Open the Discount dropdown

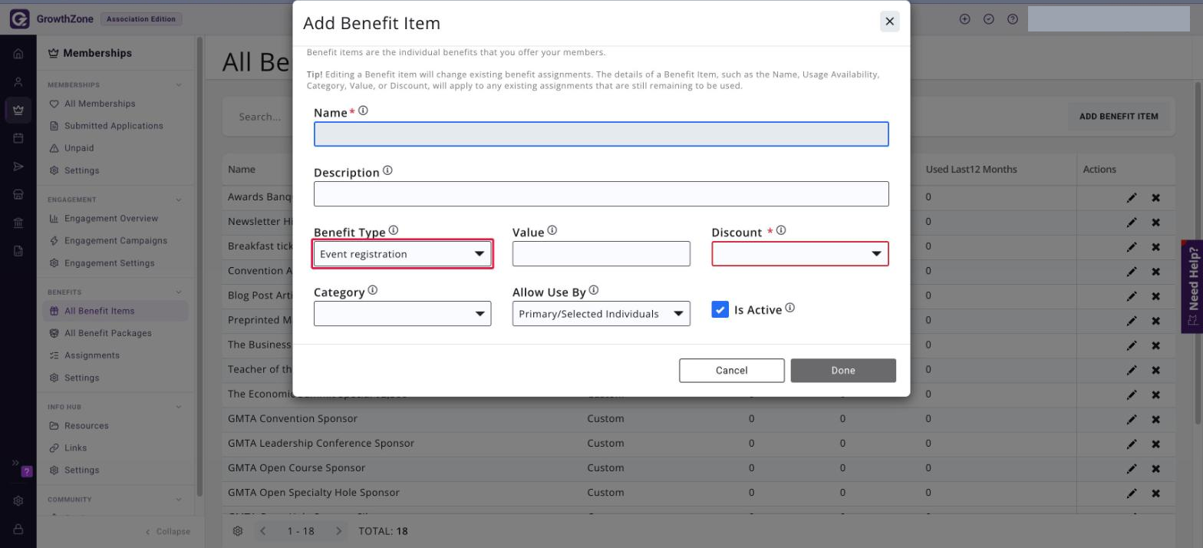point(800,254)
